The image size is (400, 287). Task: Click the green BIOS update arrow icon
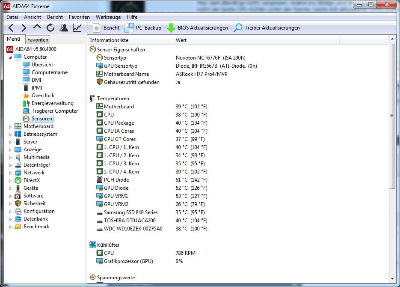(171, 28)
